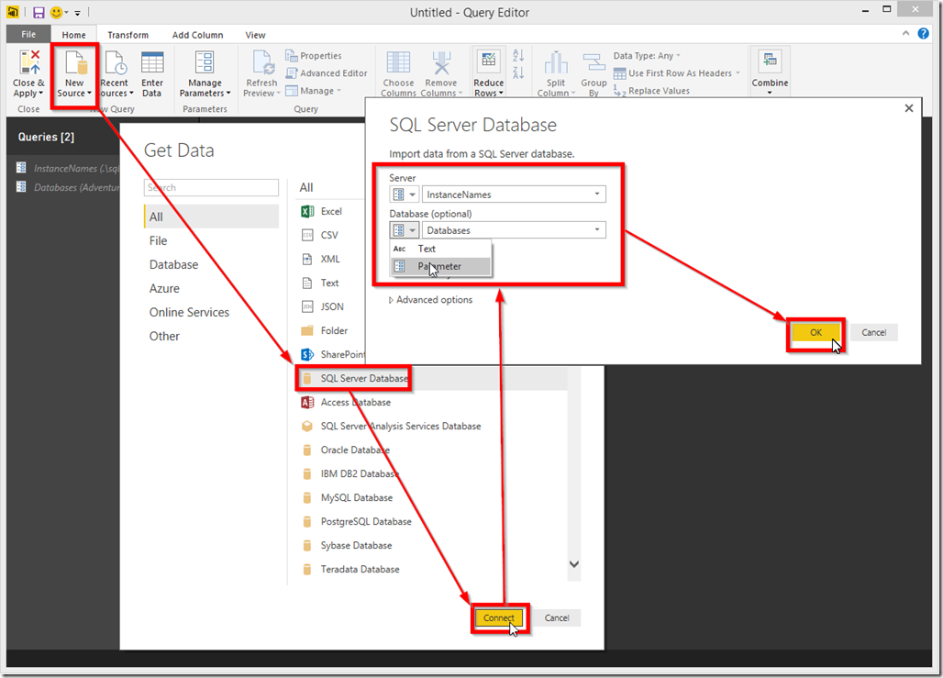
Task: Select the File category
Action: [x=211, y=240]
